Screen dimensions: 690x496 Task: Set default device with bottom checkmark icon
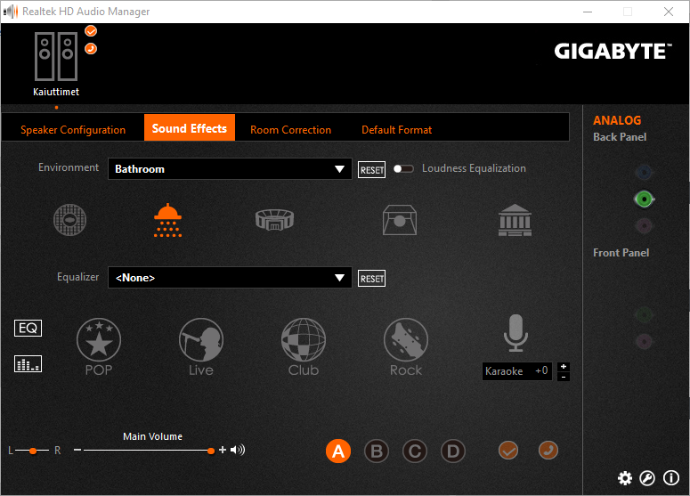tap(508, 451)
